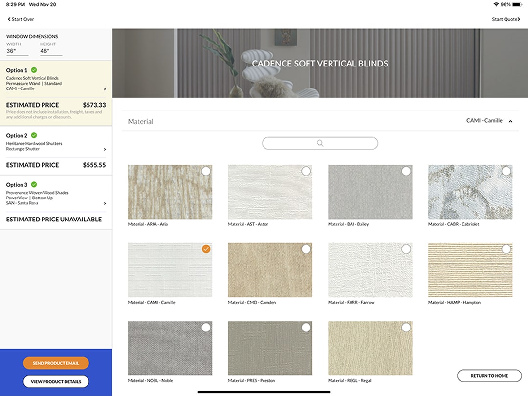Select the Preston material radio button
Viewport: 528px width, 396px height.
click(306, 327)
